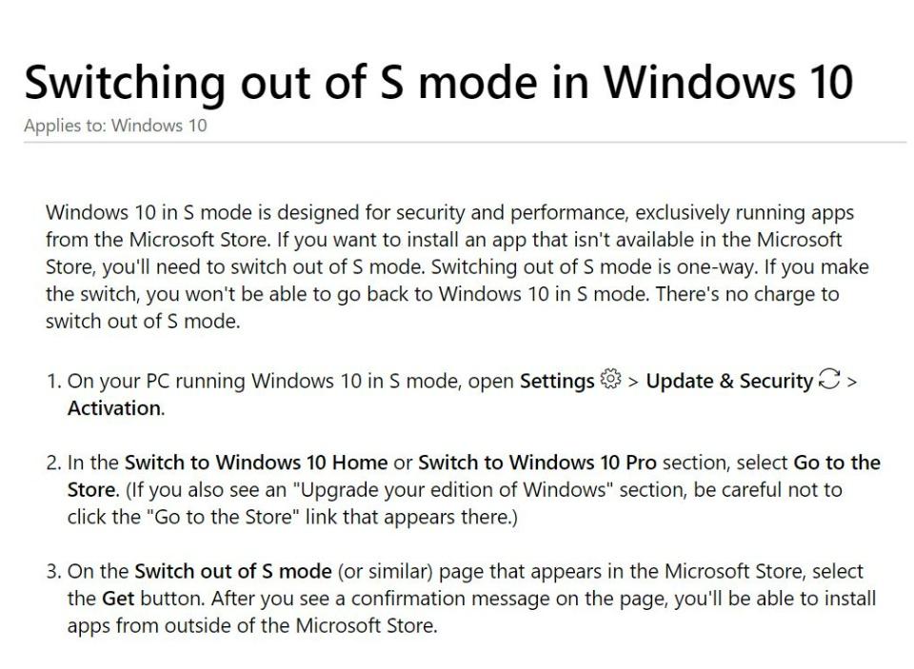
Task: Click the intro paragraph about S mode
Action: pos(457,266)
